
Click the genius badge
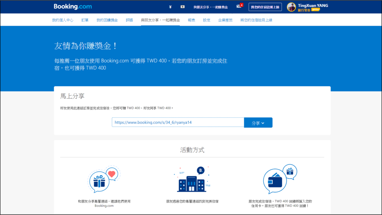316,9
